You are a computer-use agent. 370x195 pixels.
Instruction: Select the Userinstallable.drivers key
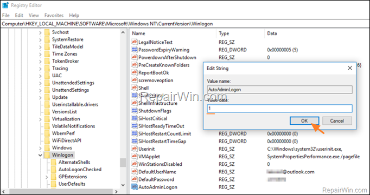(x=75, y=104)
